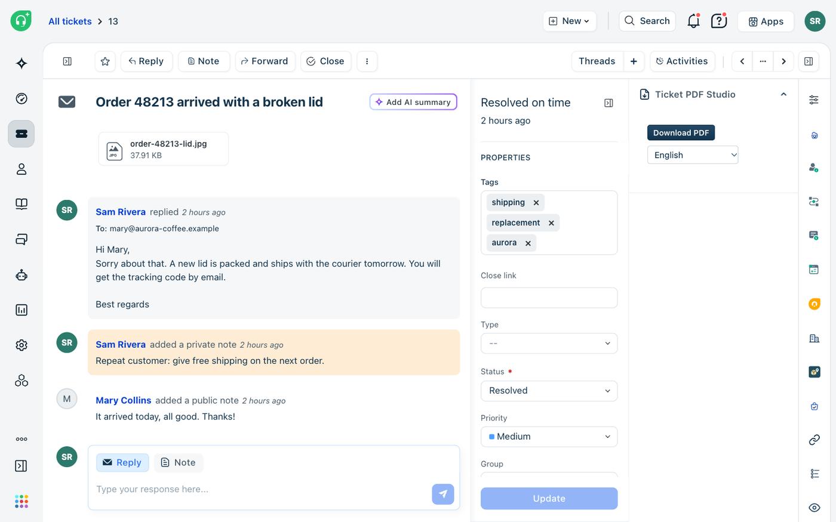Open the Contacts person icon in sidebar
Image resolution: width=836 pixels, height=522 pixels.
point(21,169)
